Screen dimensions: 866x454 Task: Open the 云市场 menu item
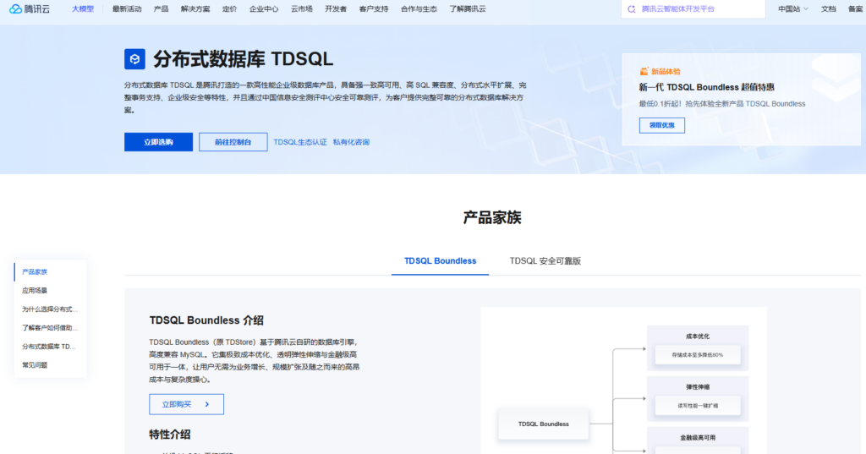pos(302,8)
